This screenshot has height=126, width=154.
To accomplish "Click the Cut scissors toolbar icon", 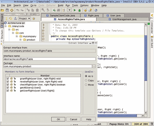I will (28, 10).
